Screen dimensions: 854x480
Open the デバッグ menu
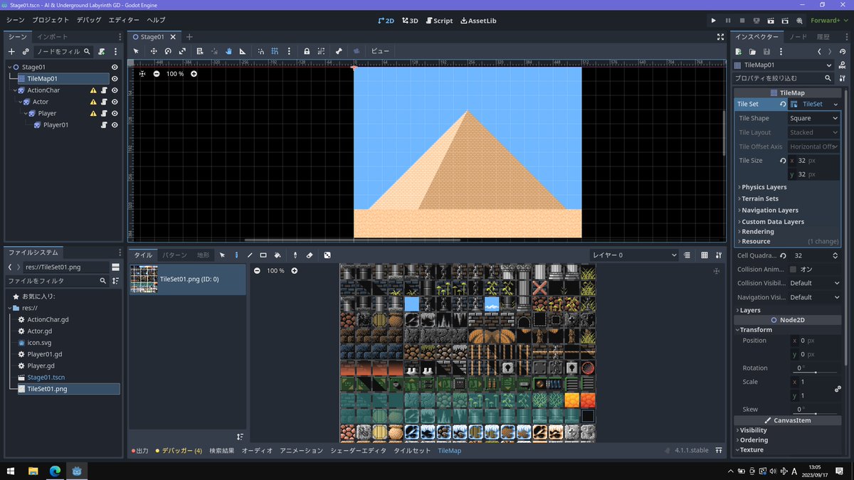tap(89, 21)
